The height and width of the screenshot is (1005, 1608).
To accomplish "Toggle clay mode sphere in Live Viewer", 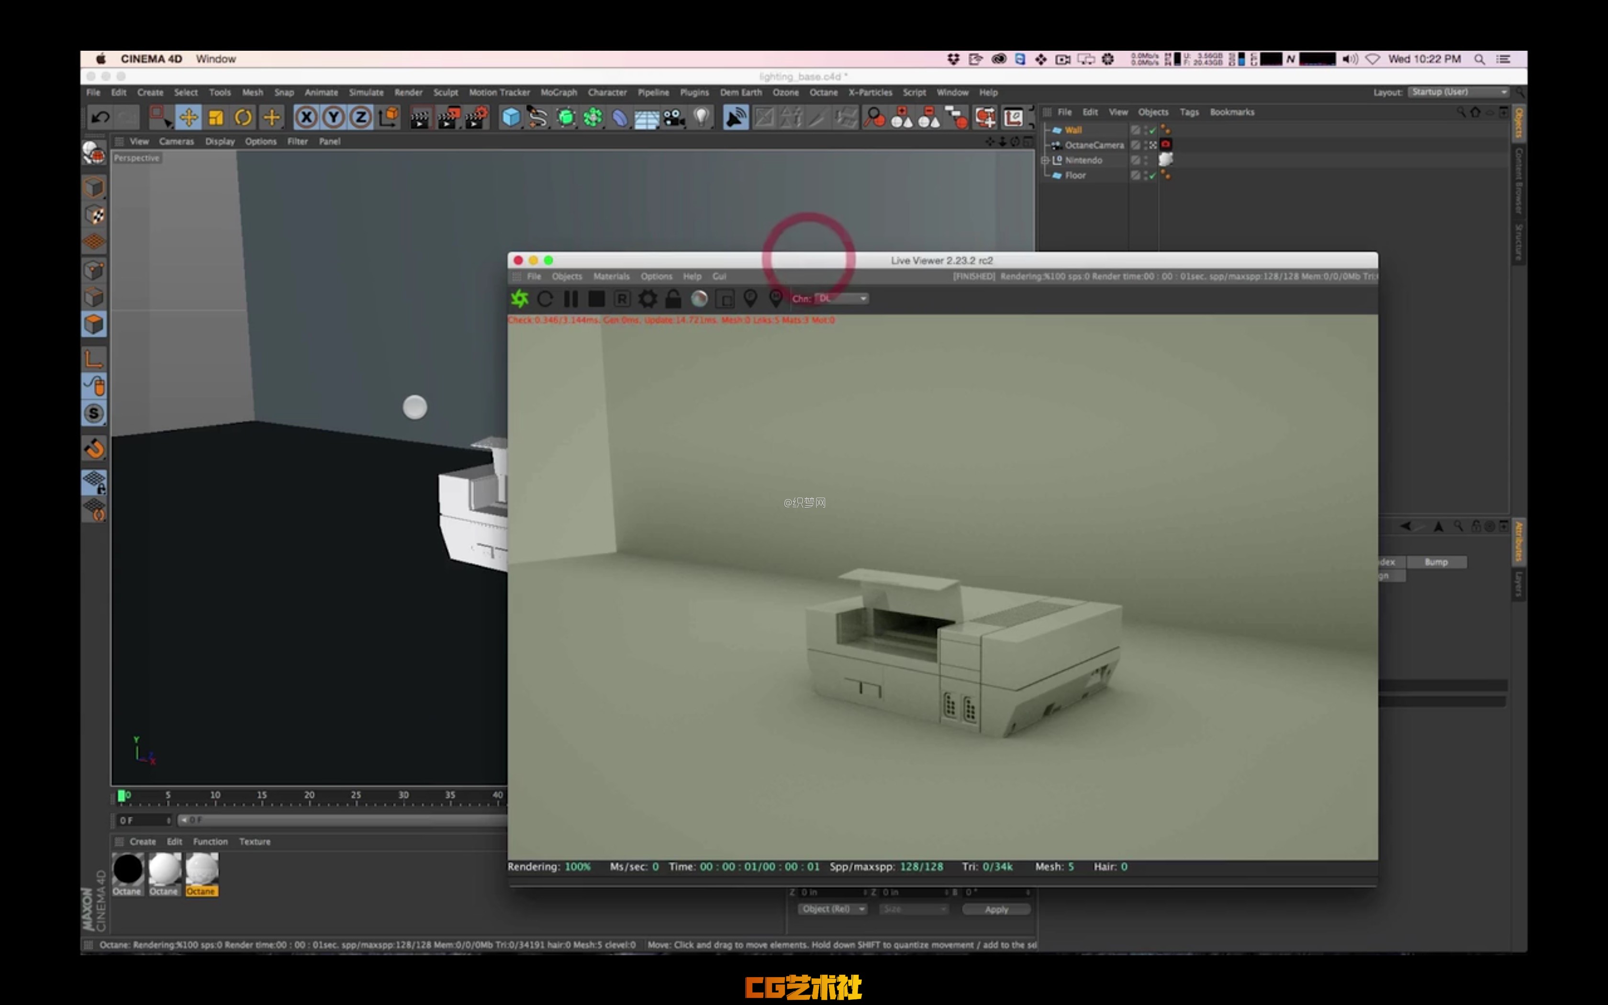I will pyautogui.click(x=699, y=299).
